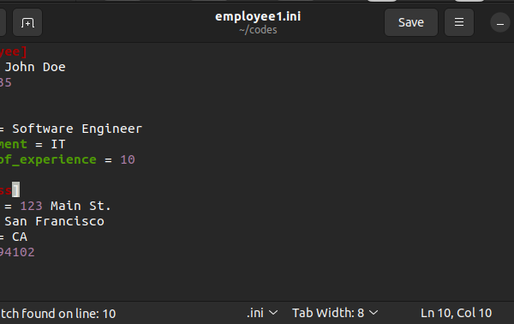
Task: Click the Ln 10, Col 10 indicator
Action: coord(456,313)
